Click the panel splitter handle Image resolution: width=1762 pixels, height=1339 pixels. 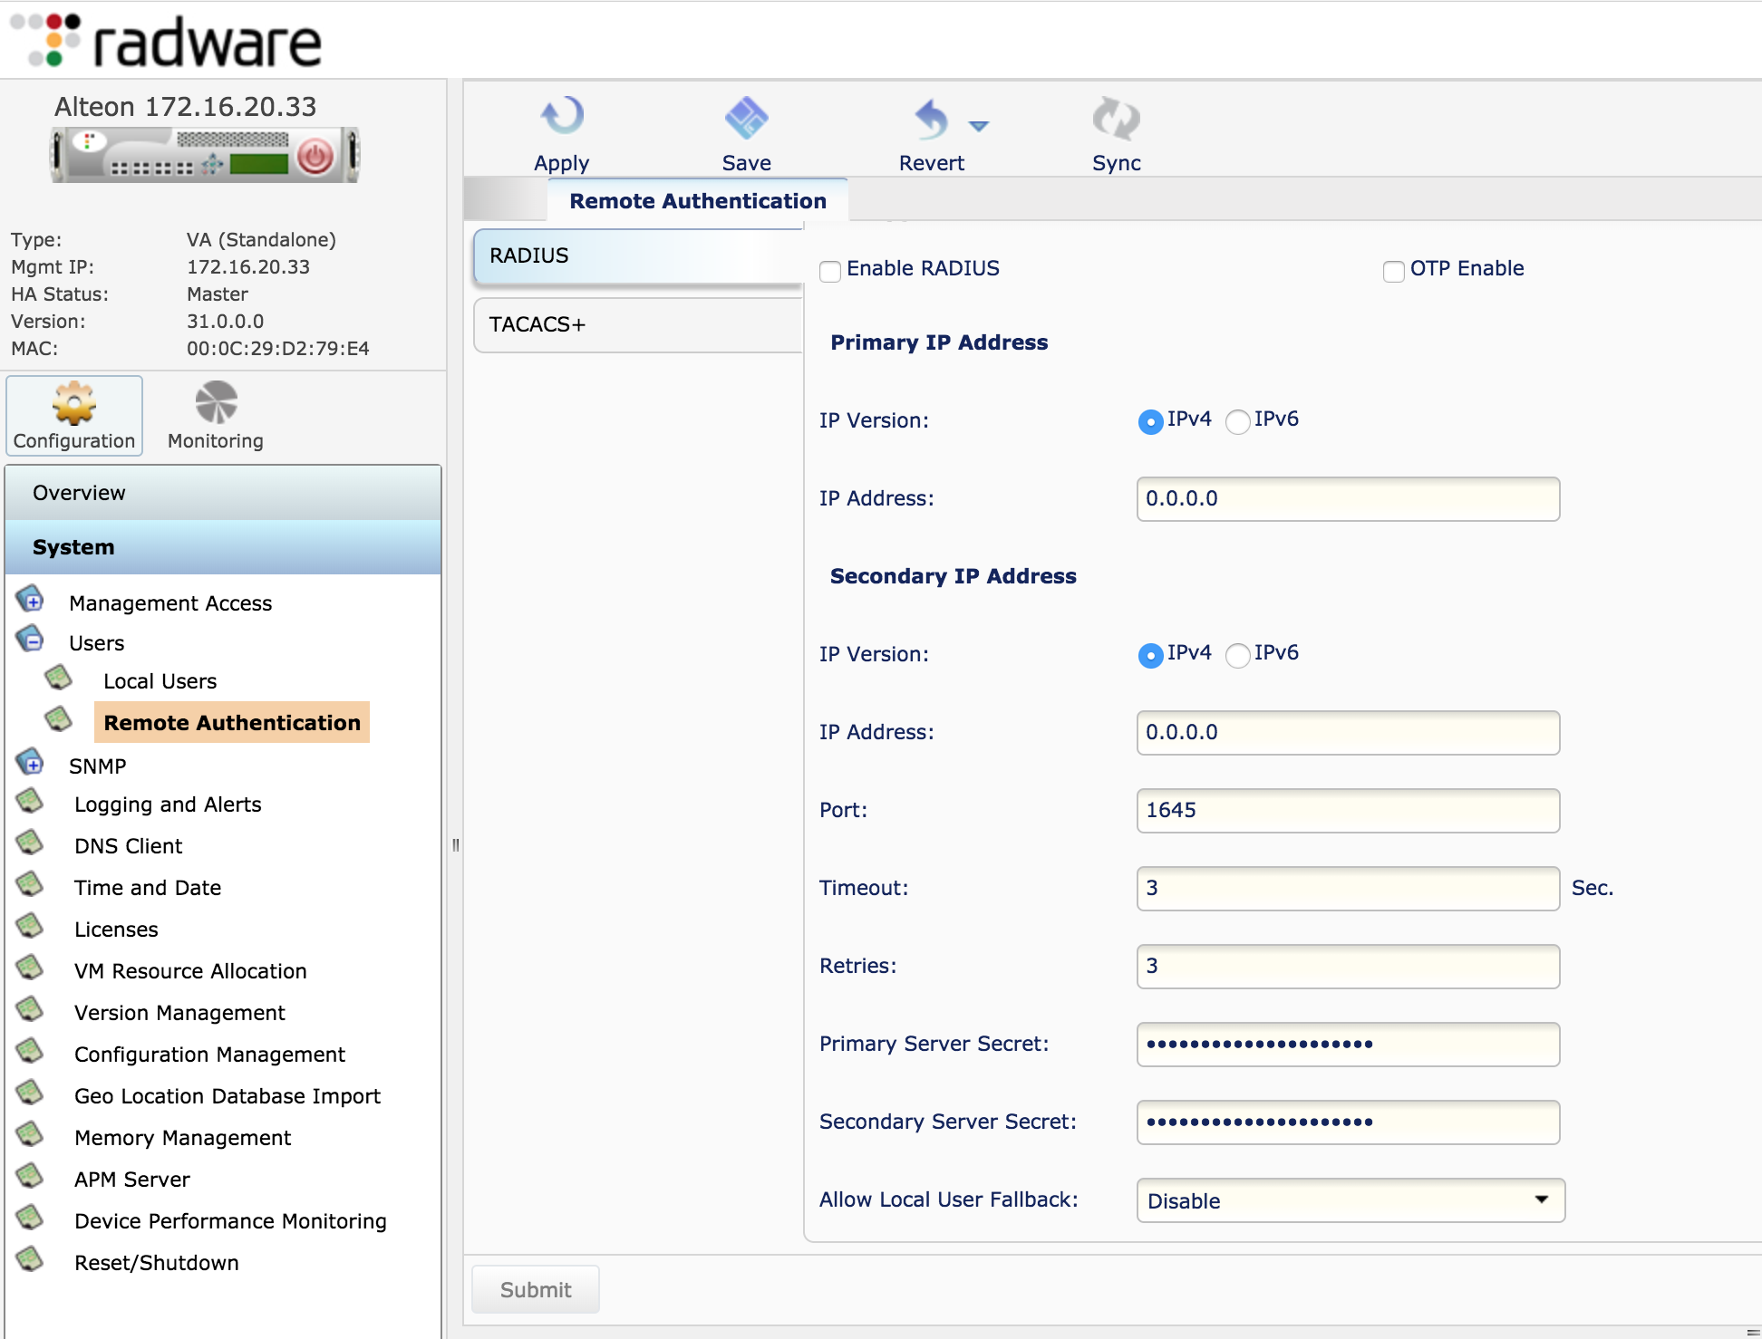click(x=455, y=845)
